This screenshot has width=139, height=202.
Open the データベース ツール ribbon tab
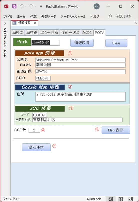click(x=73, y=16)
